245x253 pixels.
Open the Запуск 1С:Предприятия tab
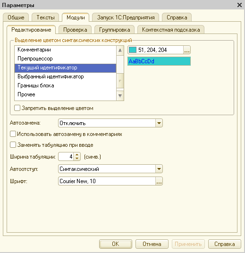tap(126, 17)
